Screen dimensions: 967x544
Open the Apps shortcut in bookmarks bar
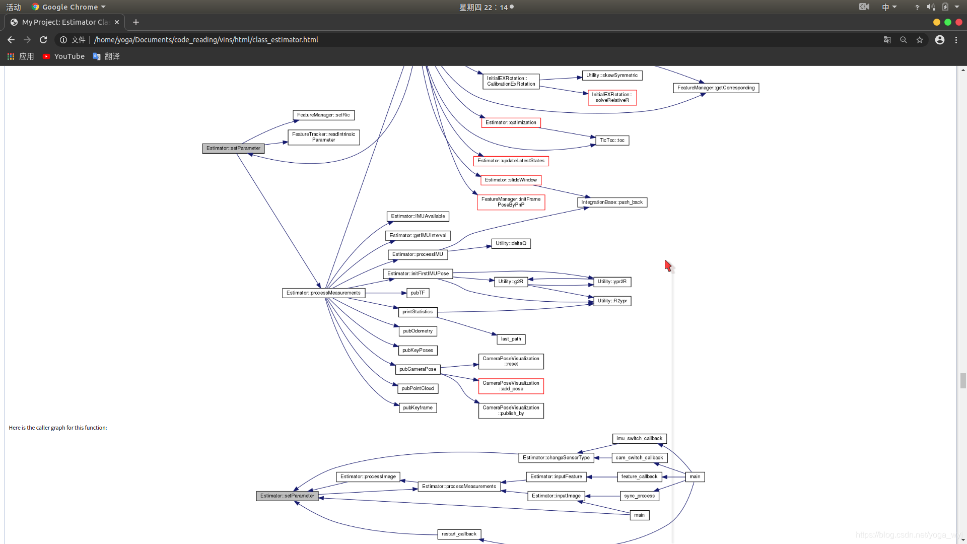(21, 56)
